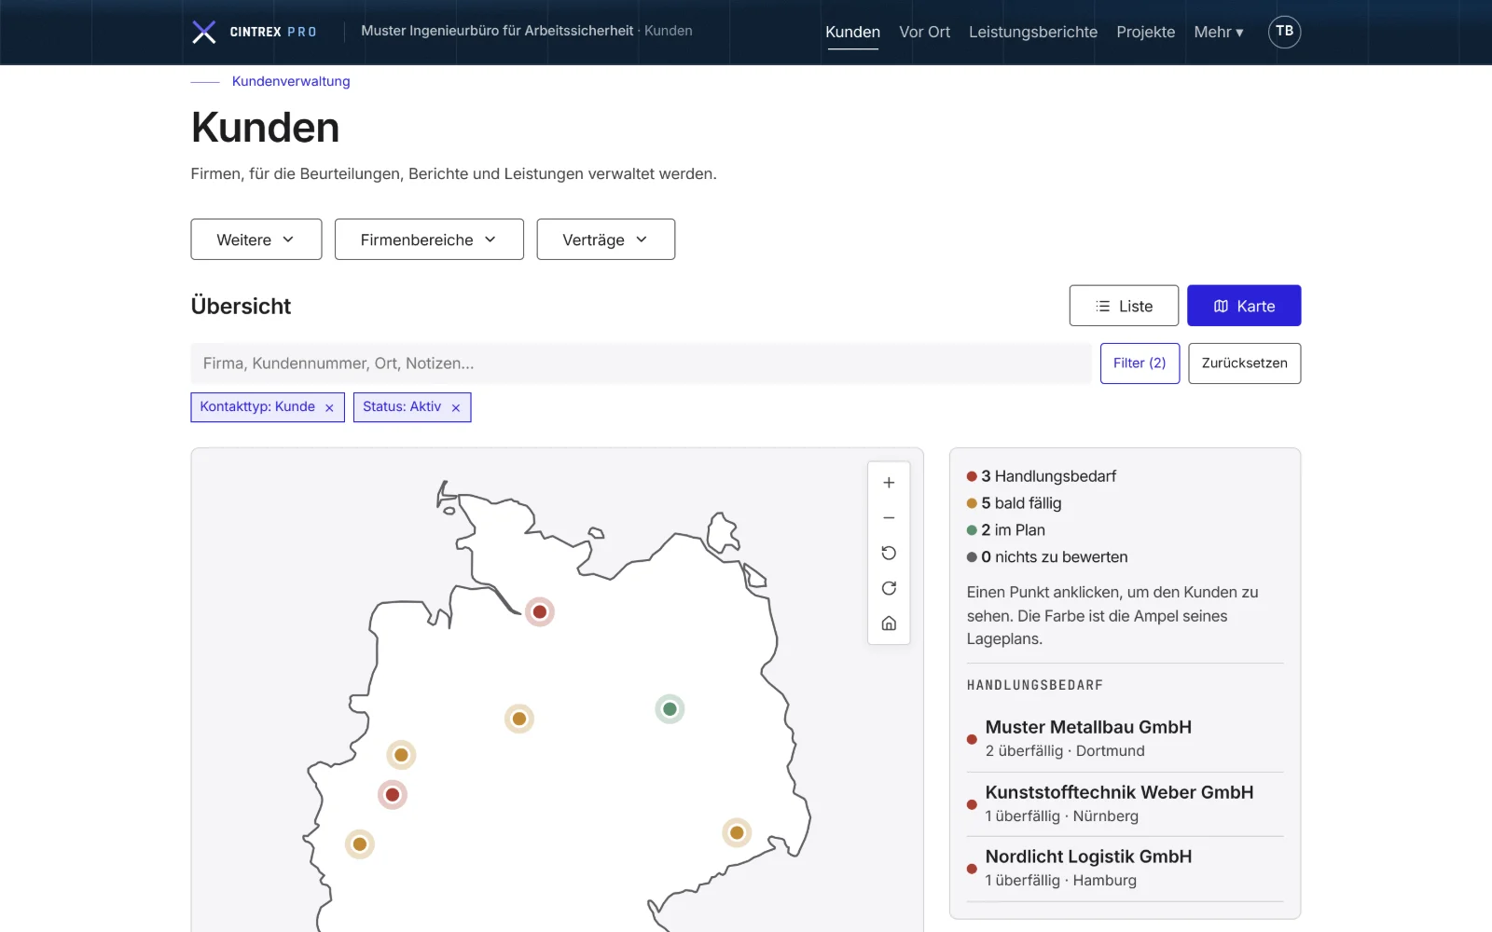Click the green map marker on the map

(x=670, y=709)
